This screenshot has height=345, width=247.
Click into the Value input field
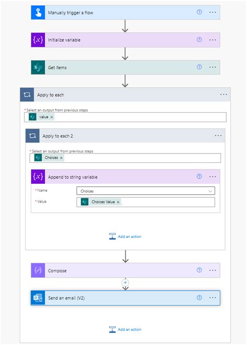click(146, 202)
